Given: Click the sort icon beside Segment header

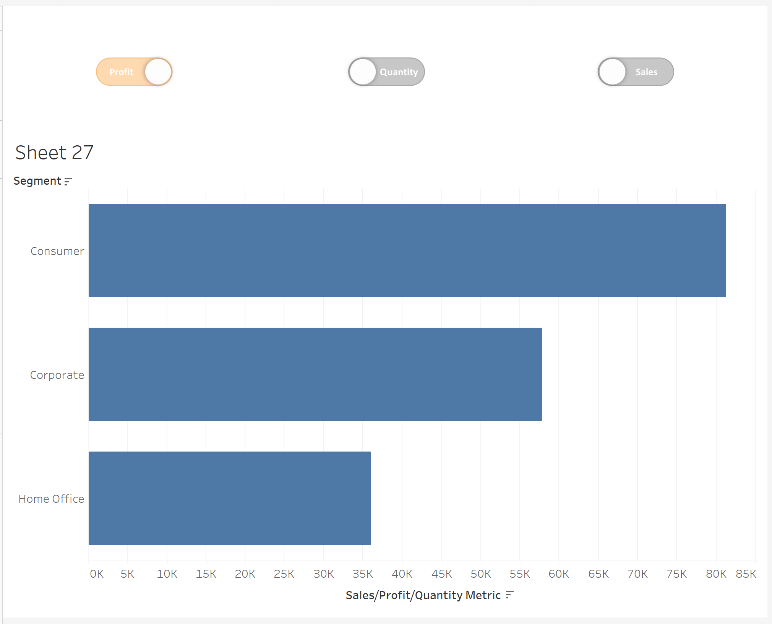Looking at the screenshot, I should tap(68, 181).
